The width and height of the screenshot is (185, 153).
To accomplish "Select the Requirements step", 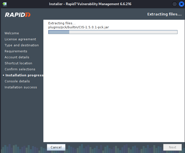I will (16, 51).
